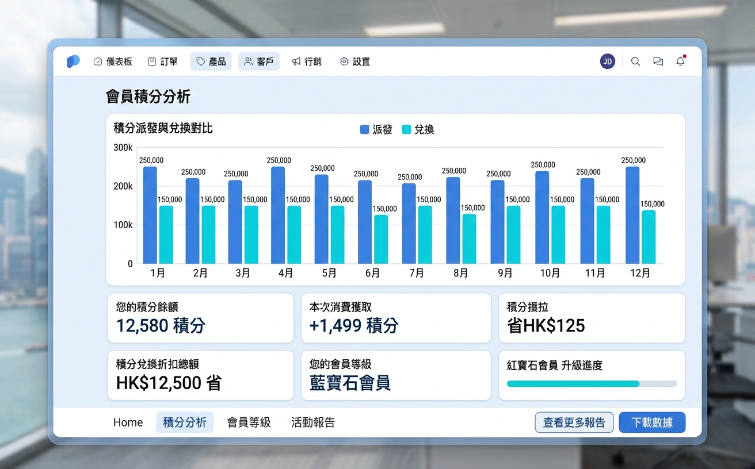The image size is (755, 469).
Task: Click the HK$12,500 省 value
Action: point(169,383)
